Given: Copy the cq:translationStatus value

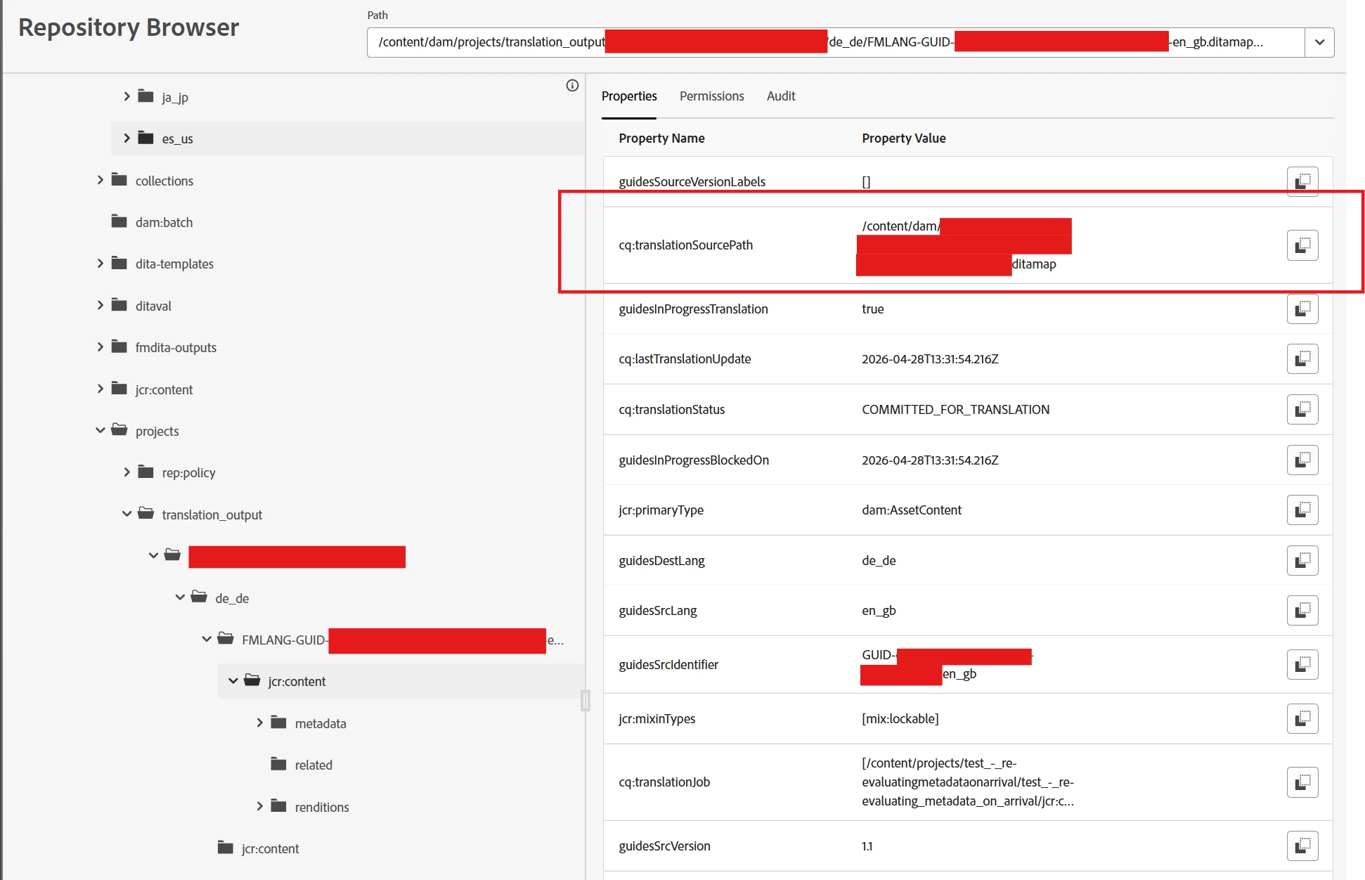Looking at the screenshot, I should tap(1302, 409).
